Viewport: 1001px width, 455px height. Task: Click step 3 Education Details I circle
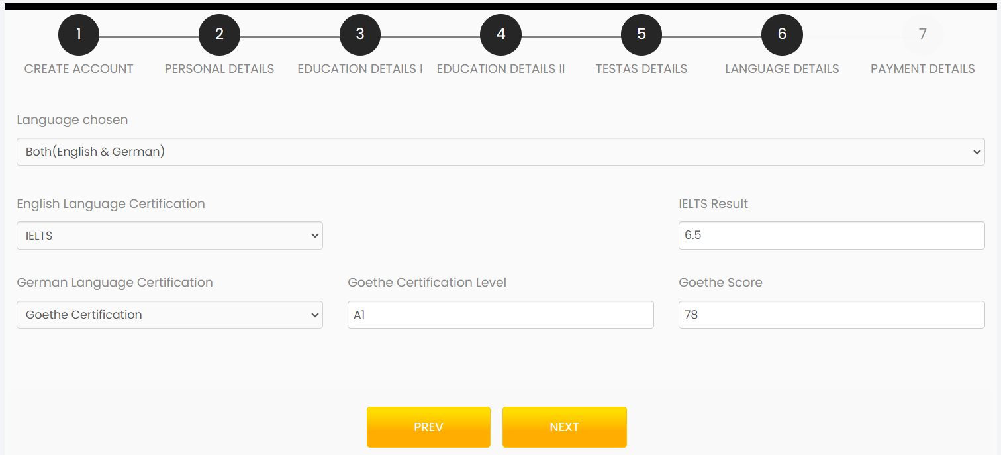360,34
